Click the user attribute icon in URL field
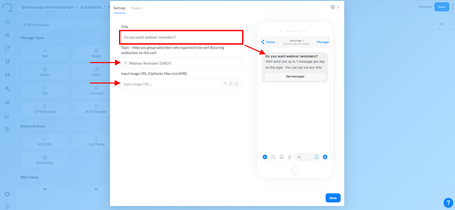 pyautogui.click(x=231, y=84)
